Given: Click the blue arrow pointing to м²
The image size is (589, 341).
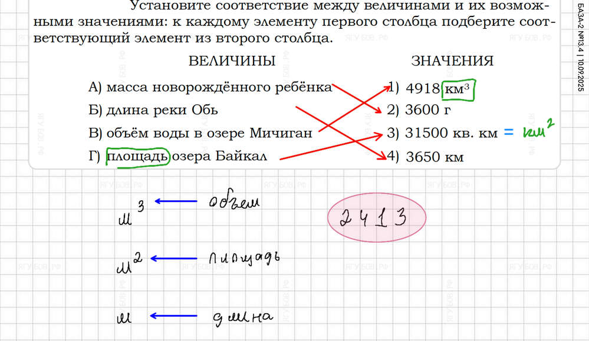Looking at the screenshot, I should pyautogui.click(x=174, y=259).
